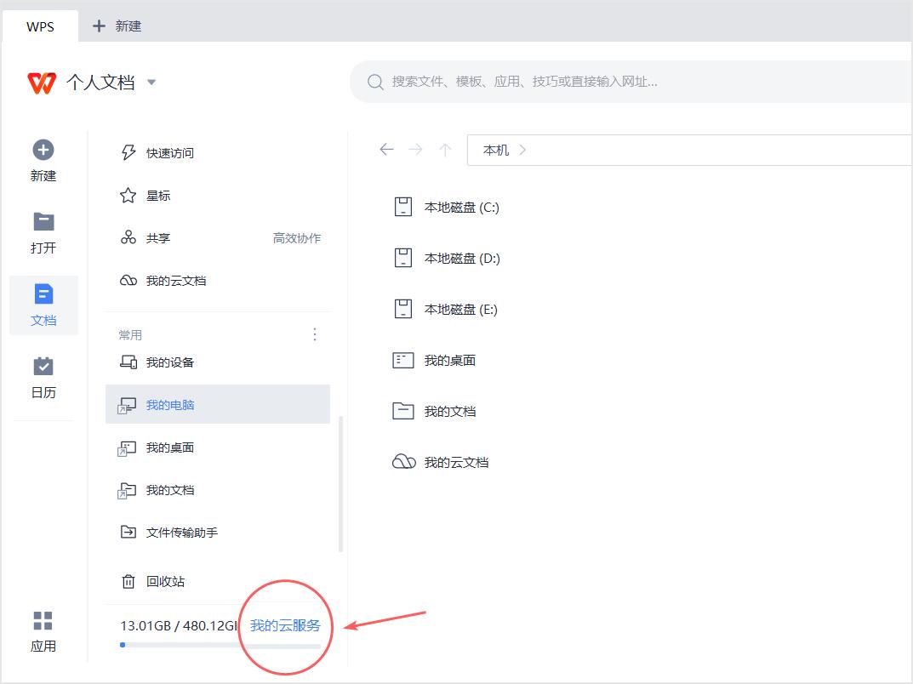Viewport: 913px width, 684px height.
Task: Click the path address bar field
Action: point(690,151)
